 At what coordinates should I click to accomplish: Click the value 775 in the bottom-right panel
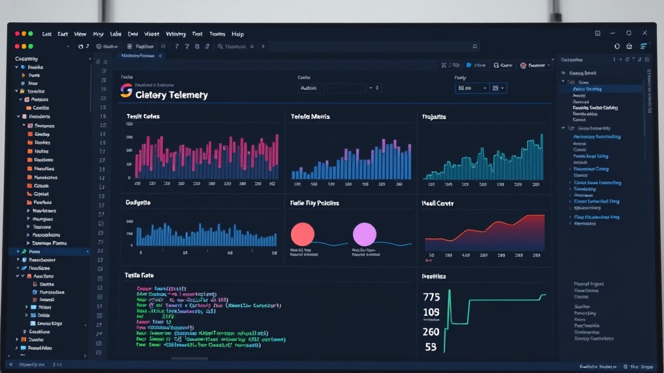click(431, 297)
